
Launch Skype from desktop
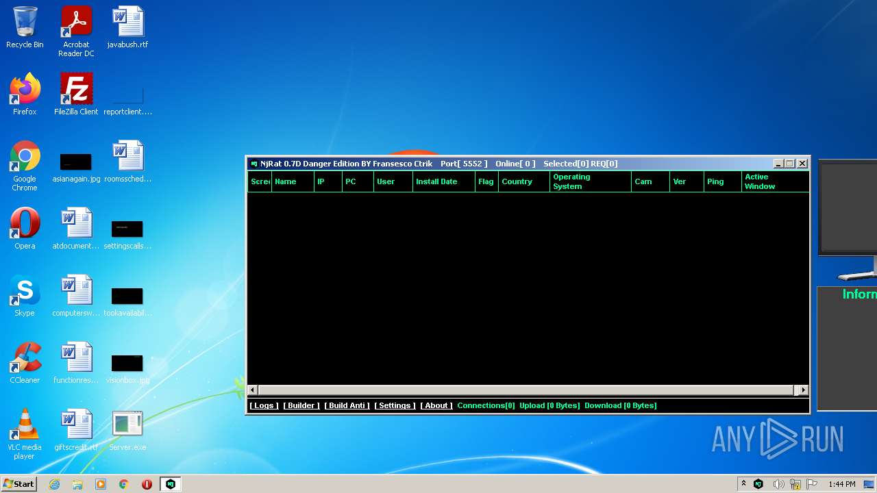coord(25,296)
